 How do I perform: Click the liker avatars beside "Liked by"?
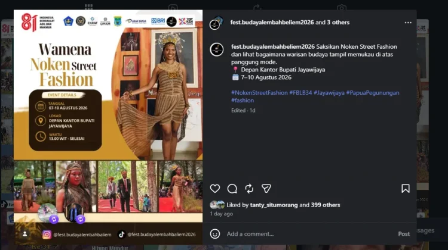coord(217,205)
